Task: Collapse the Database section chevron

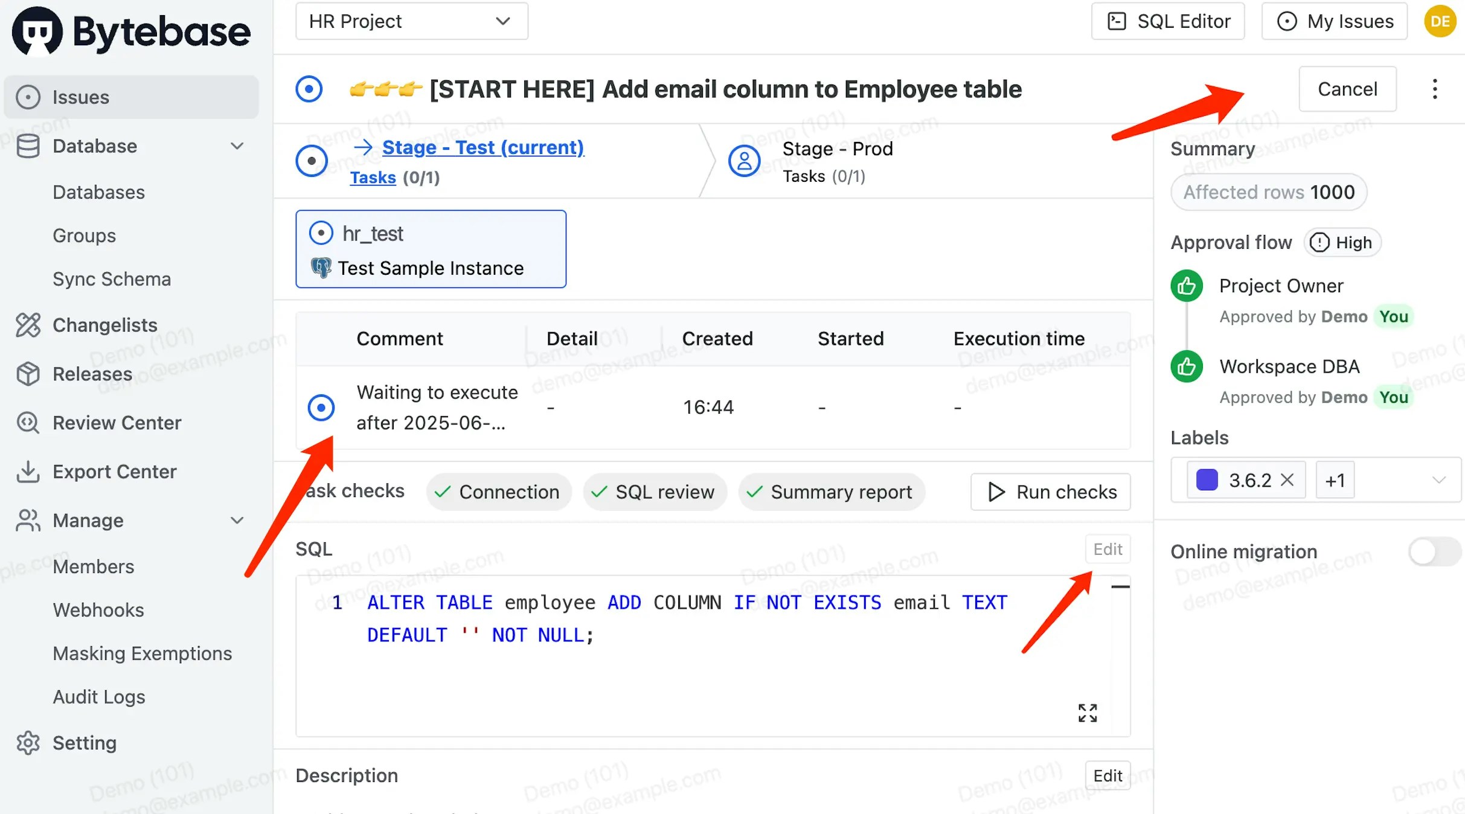Action: point(237,146)
